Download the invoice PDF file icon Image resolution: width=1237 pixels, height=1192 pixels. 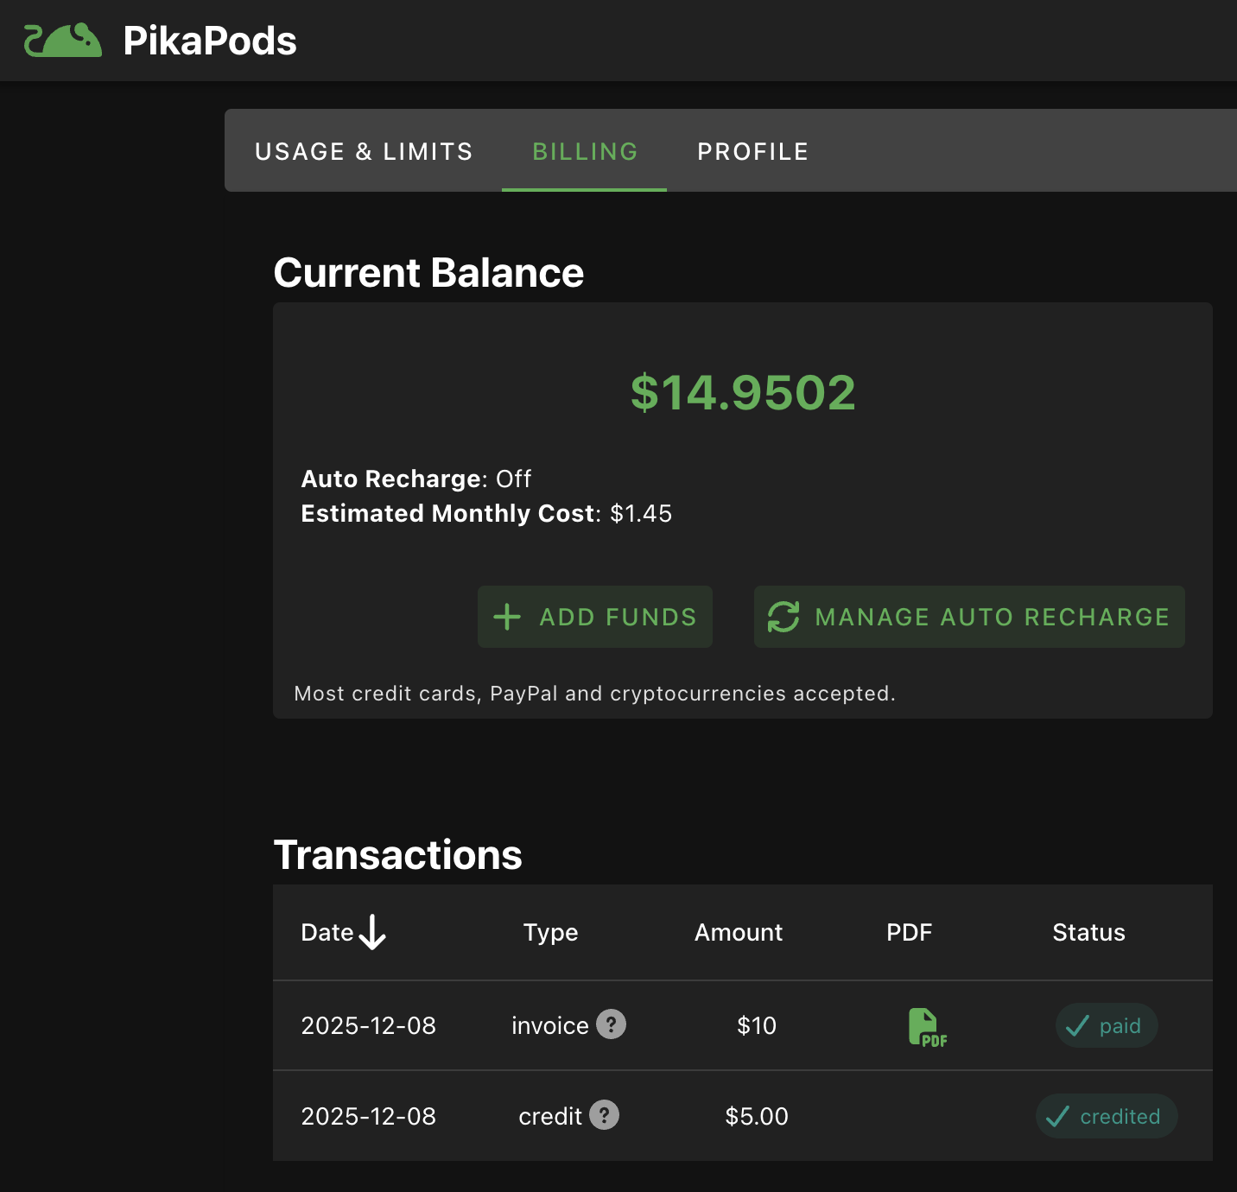pos(926,1027)
